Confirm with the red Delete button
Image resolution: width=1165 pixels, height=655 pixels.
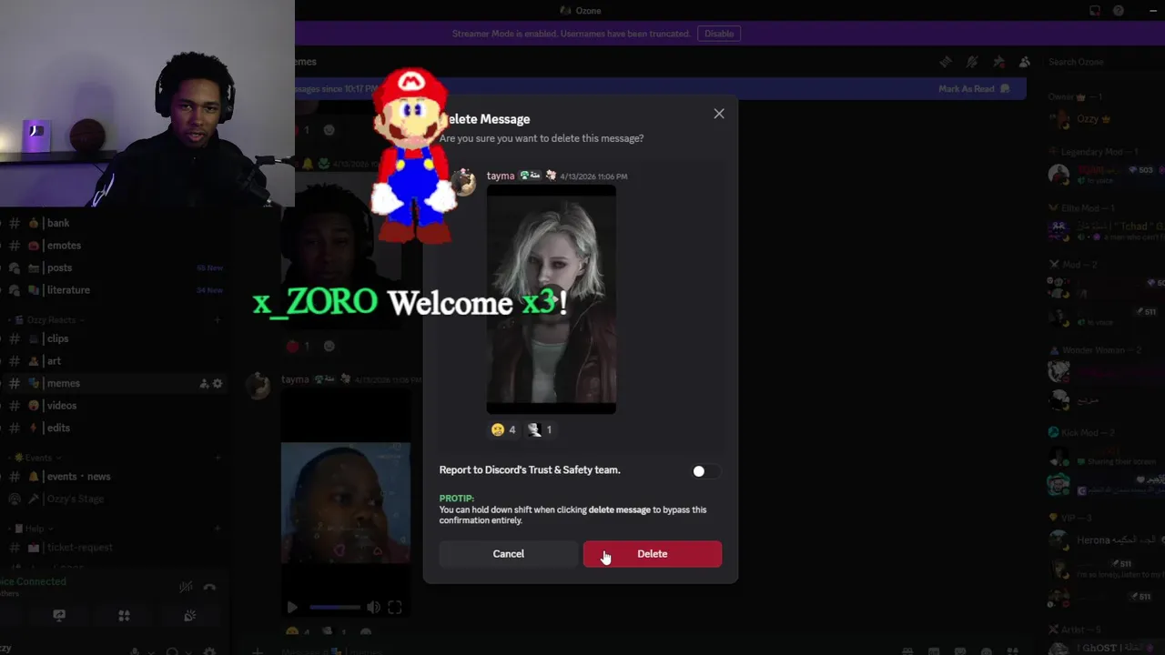click(x=652, y=554)
